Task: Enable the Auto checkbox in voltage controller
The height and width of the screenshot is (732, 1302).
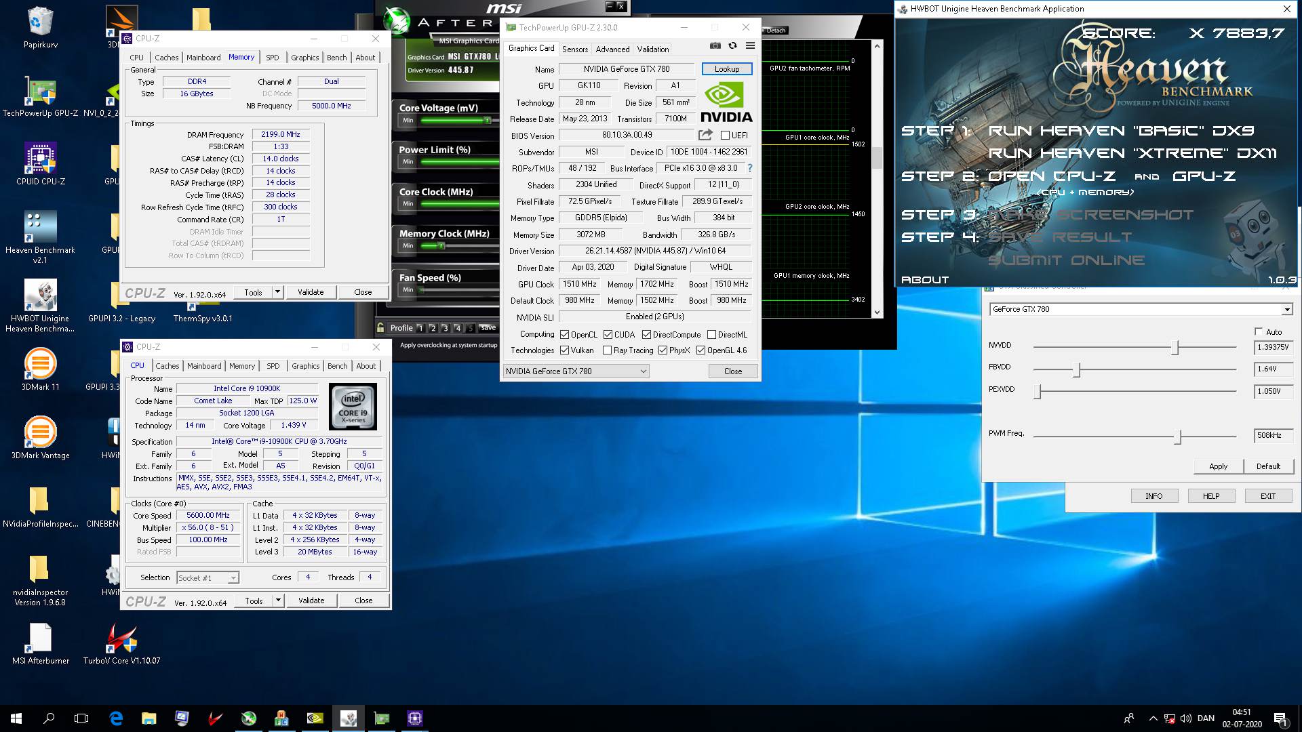Action: (1259, 331)
